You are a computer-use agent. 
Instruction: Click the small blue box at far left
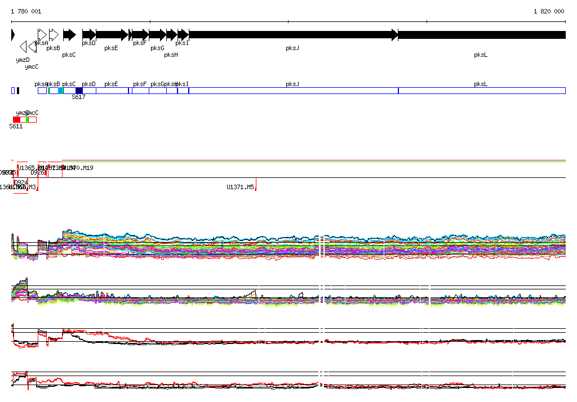coord(13,91)
